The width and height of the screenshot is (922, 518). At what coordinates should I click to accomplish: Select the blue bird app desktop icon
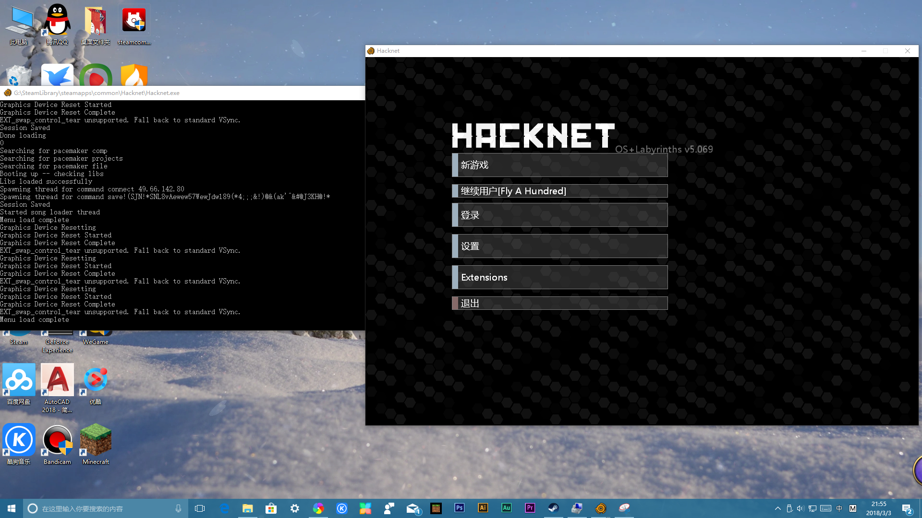[x=57, y=75]
